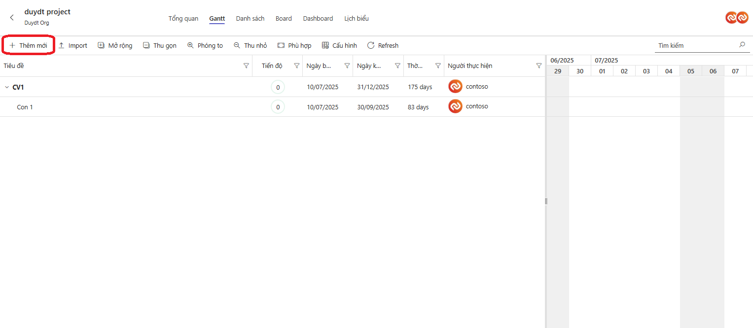This screenshot has height=328, width=753.
Task: Open filter on Tiến độ column
Action: (296, 66)
